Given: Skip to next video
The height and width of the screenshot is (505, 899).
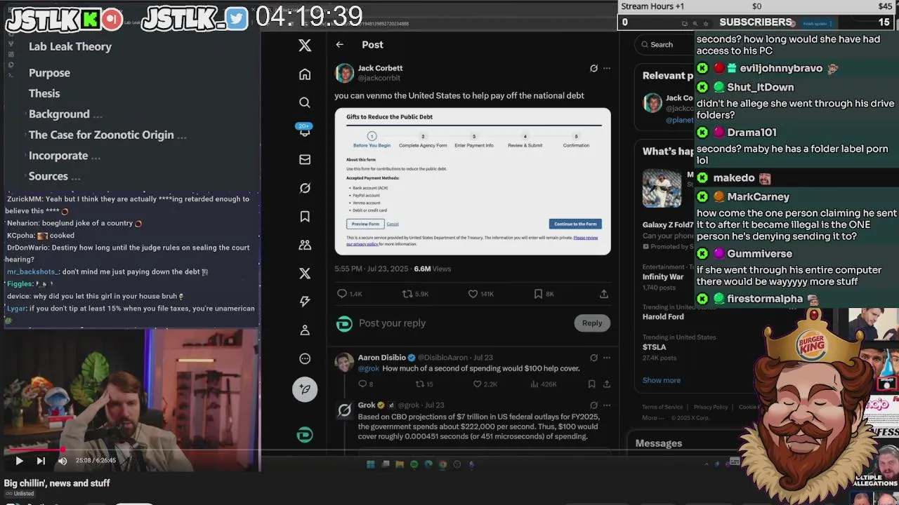Looking at the screenshot, I should (41, 461).
